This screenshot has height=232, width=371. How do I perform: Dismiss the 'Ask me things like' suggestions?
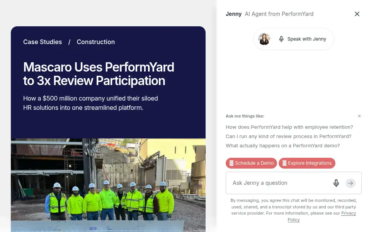click(359, 116)
